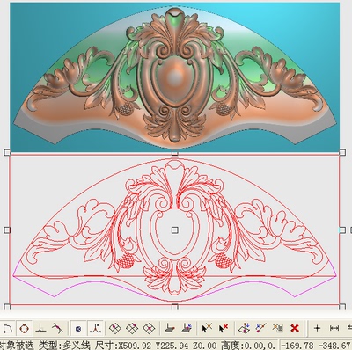Toggle the axis snap button
This screenshot has height=350, width=352.
[x=96, y=329]
